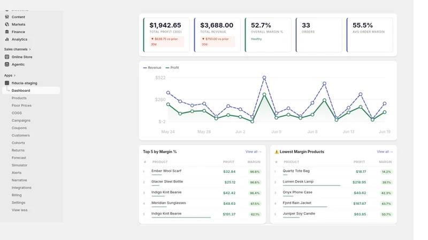
Task: Open the Coupons section
Action: click(x=19, y=128)
